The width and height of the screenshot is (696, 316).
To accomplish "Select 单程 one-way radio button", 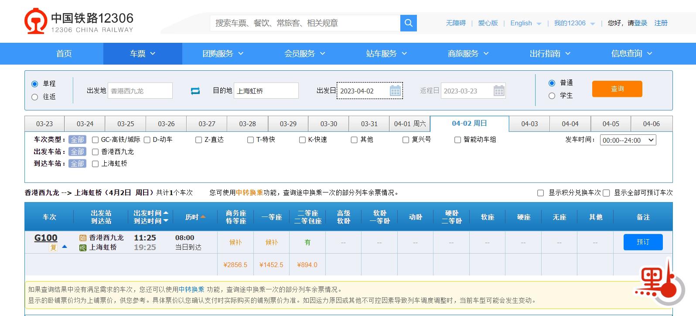I will coord(35,84).
